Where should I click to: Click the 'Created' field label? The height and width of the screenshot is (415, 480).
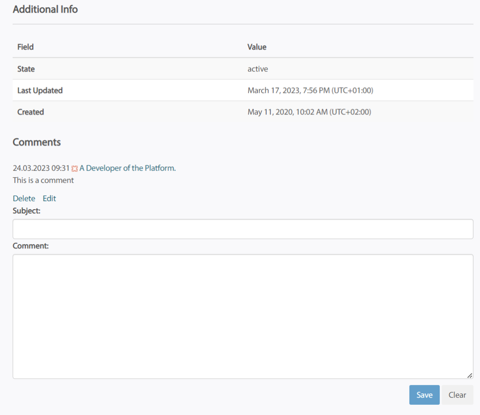[30, 112]
